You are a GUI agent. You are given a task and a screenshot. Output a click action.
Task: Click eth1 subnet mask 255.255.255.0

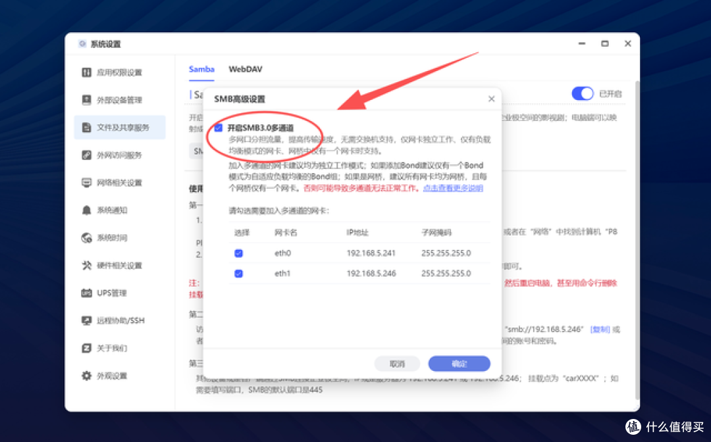point(446,274)
